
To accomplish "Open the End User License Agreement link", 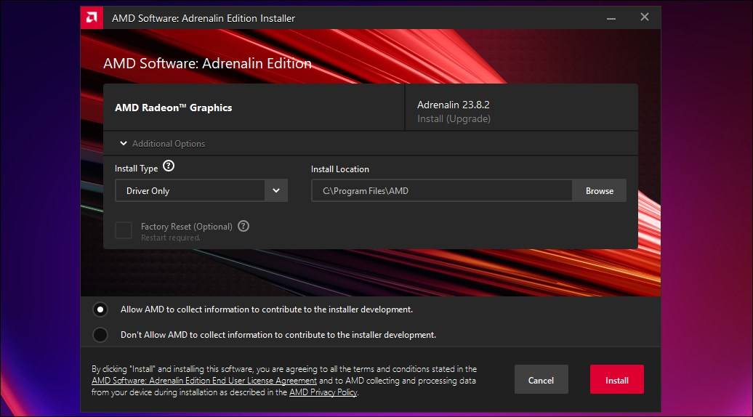I will coord(204,381).
